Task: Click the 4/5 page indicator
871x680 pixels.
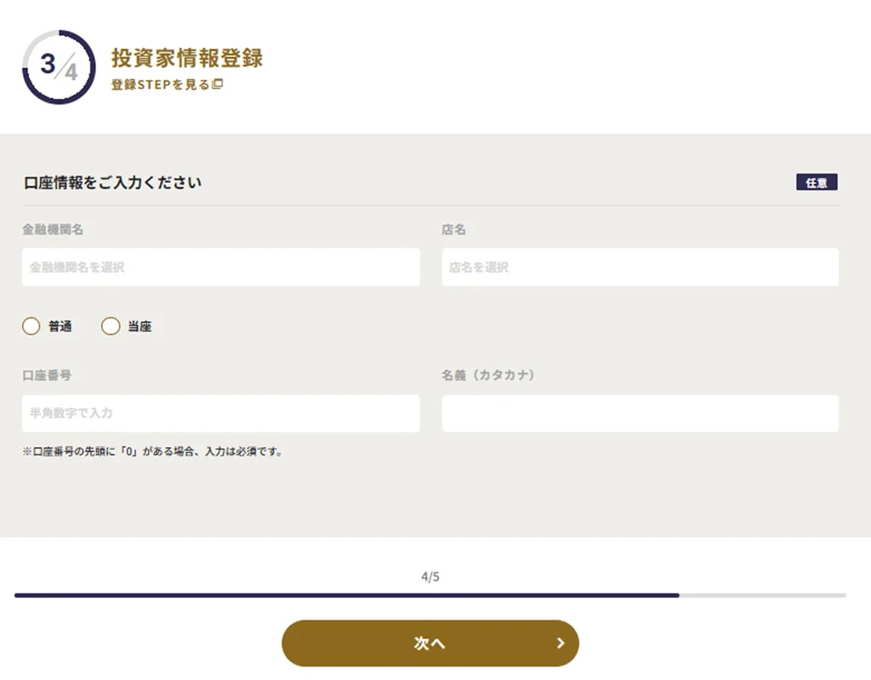Action: click(430, 577)
